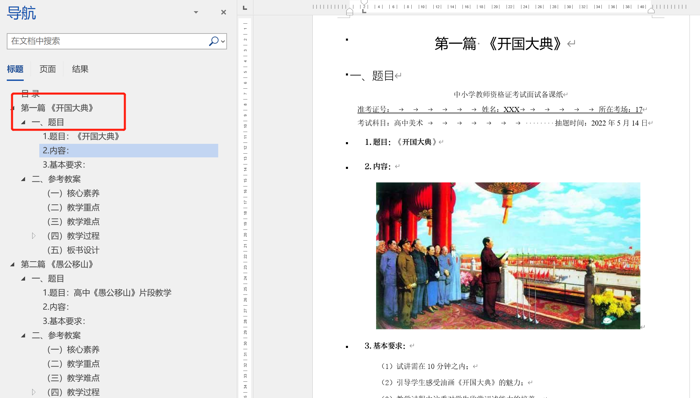
Task: Collapse 一、题目 under 第二篇
Action: point(23,279)
